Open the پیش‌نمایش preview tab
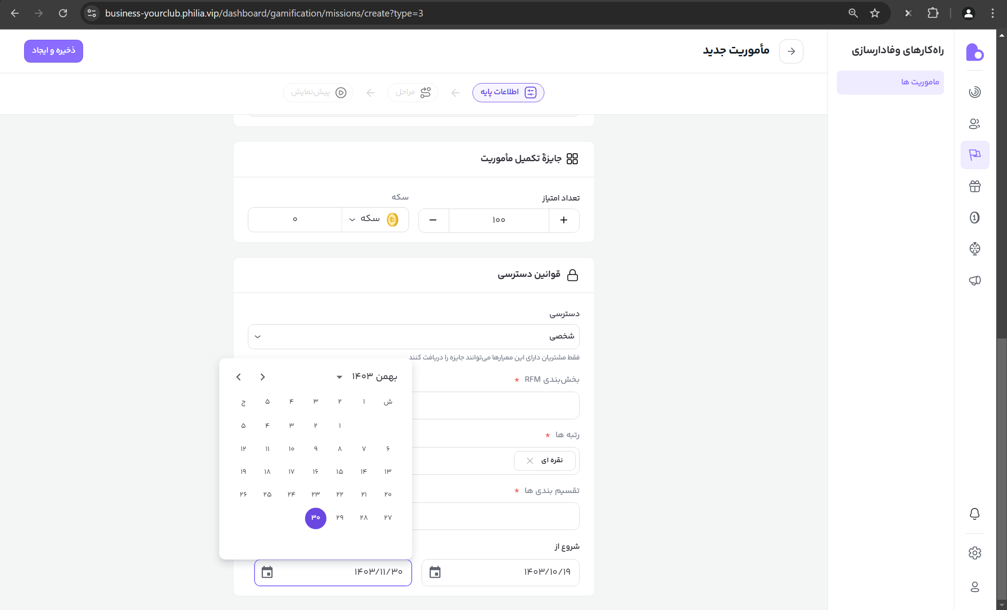1007x610 pixels. (x=318, y=92)
